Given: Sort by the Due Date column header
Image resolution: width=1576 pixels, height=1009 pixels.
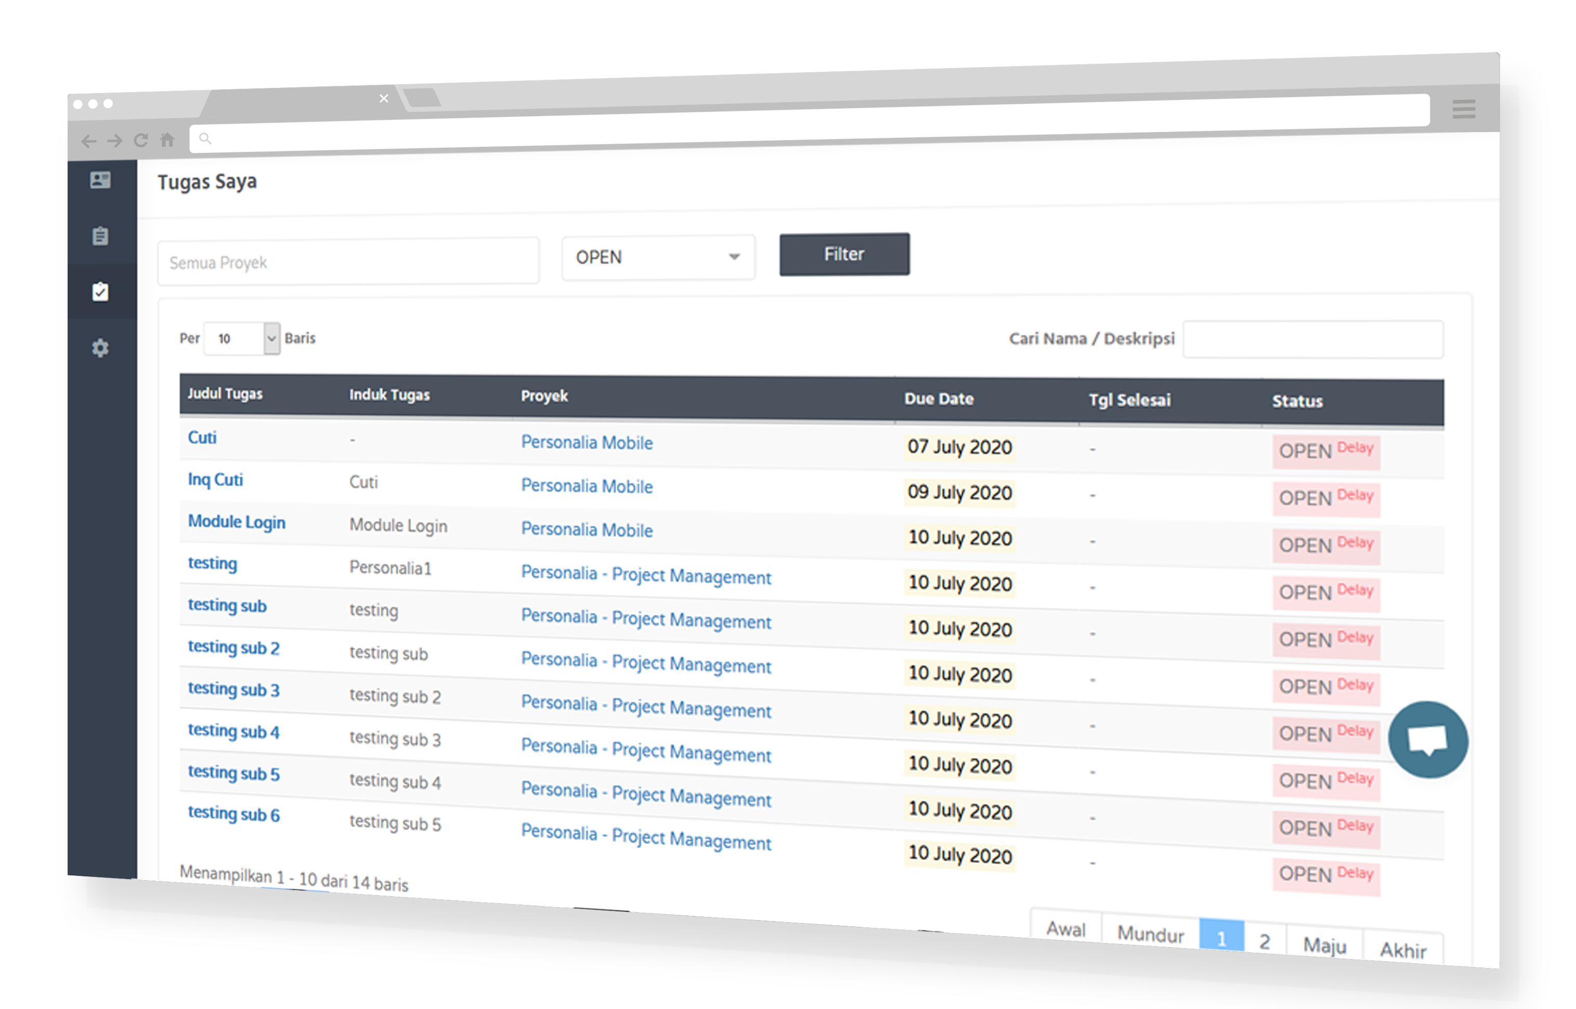Looking at the screenshot, I should (939, 398).
